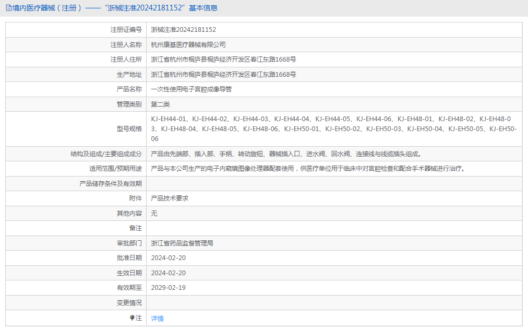Click the 注册人住所 label
Viewport: 528px width, 329px height.
[126, 60]
